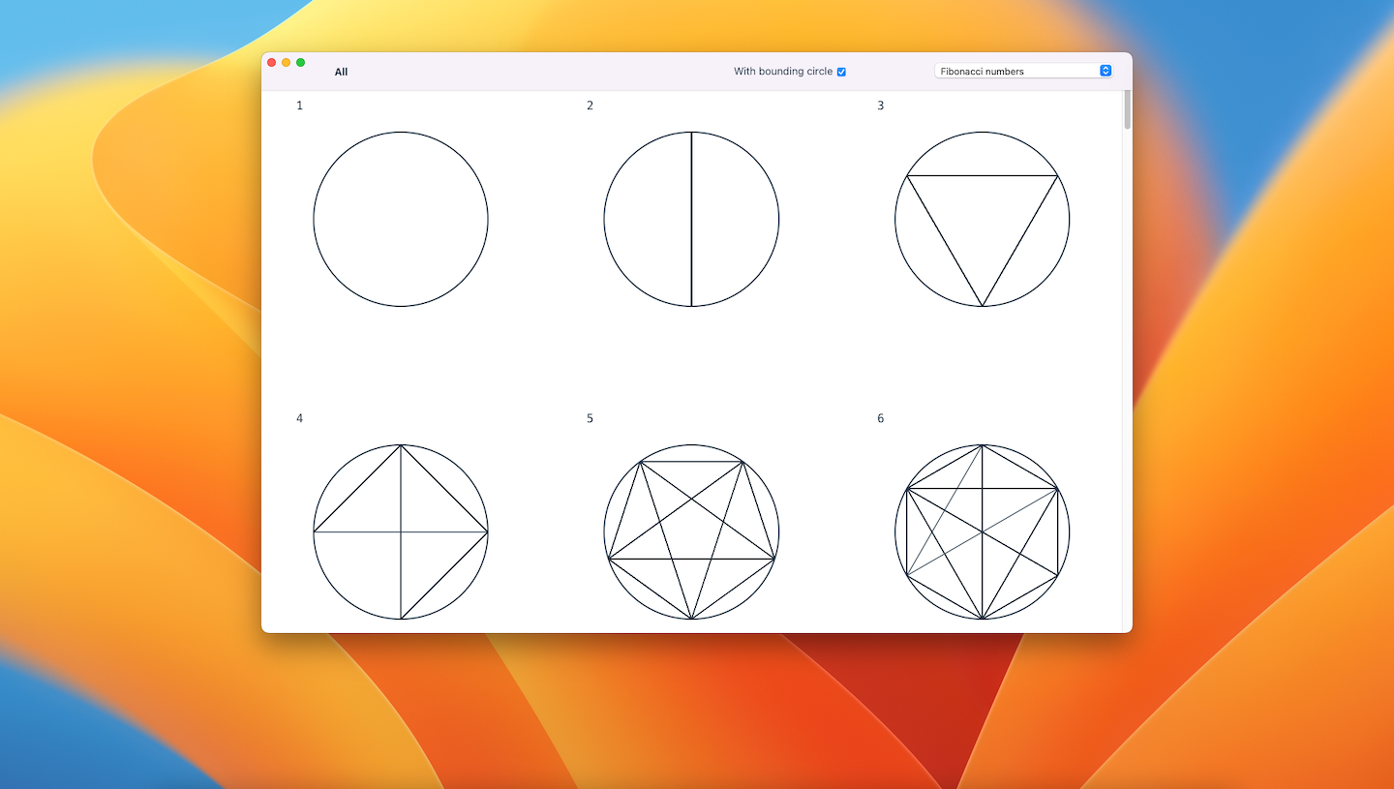Click the number label 3
The width and height of the screenshot is (1394, 789).
[880, 106]
